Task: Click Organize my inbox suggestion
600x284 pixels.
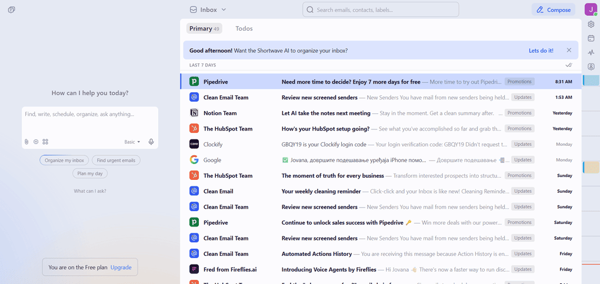Action: (x=64, y=161)
